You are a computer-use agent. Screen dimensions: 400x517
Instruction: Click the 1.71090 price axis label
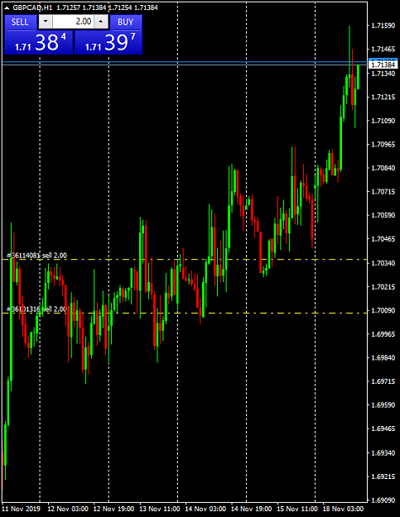pos(383,121)
